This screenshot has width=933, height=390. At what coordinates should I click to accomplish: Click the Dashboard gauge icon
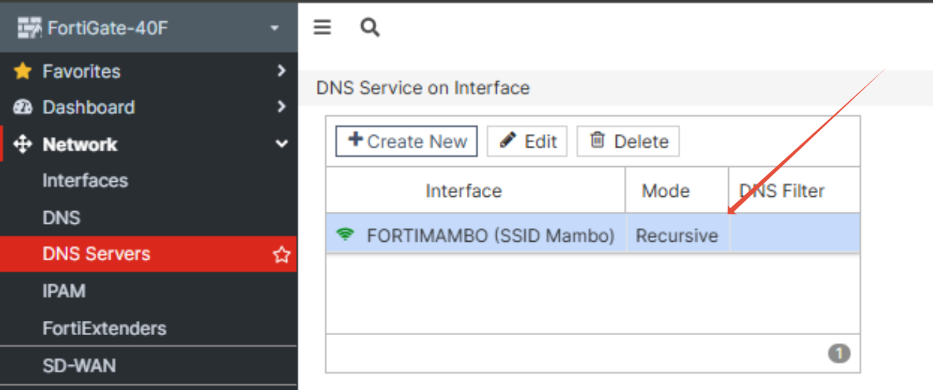click(x=22, y=107)
